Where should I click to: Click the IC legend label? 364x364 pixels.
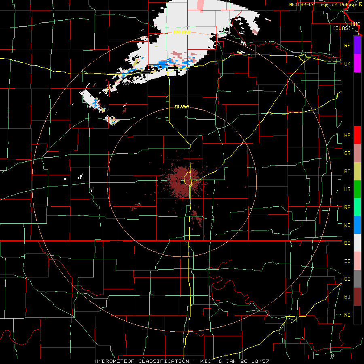[x=347, y=261]
